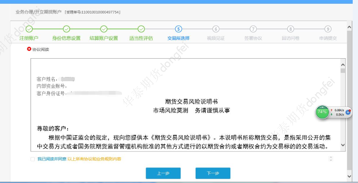Viewport: 358px width, 183px height.
Task: Open the 签署协议 step label
Action: tap(253, 38)
